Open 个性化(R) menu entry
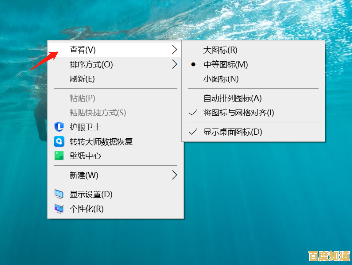Image resolution: width=352 pixels, height=265 pixels. coord(115,209)
